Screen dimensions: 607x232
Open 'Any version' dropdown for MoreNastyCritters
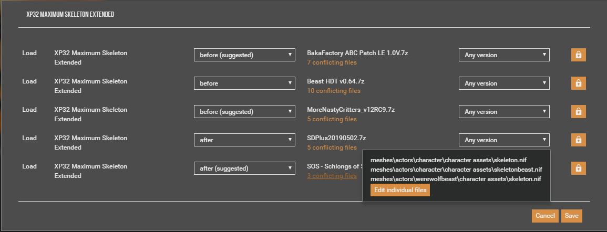[504, 112]
